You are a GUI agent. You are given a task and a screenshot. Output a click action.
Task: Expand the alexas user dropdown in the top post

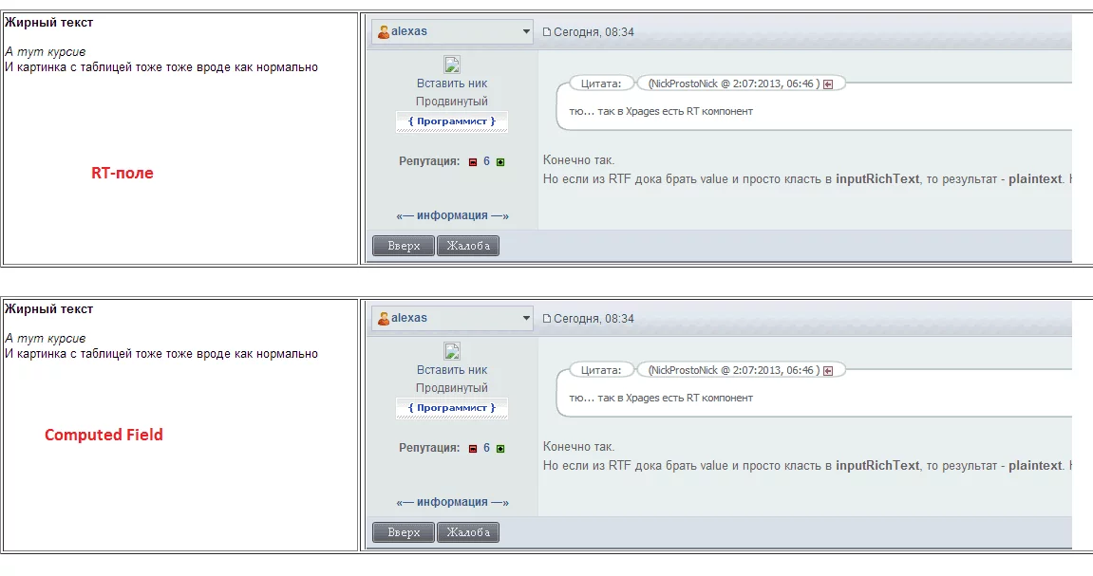pyautogui.click(x=525, y=32)
